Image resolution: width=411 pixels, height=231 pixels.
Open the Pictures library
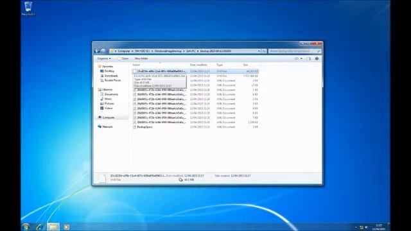pos(107,104)
